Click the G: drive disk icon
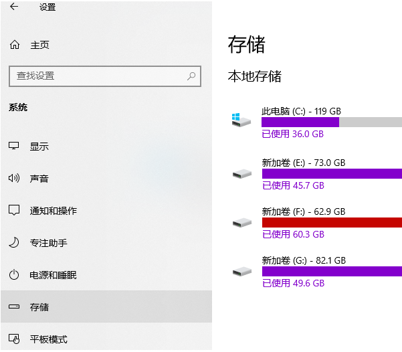The image size is (402, 352). 241,271
